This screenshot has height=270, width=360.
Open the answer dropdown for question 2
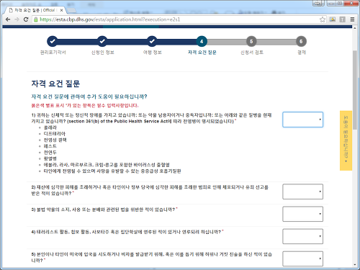click(x=302, y=192)
